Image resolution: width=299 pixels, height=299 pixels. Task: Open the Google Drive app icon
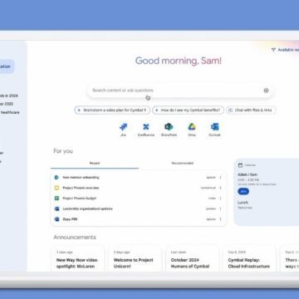192,127
